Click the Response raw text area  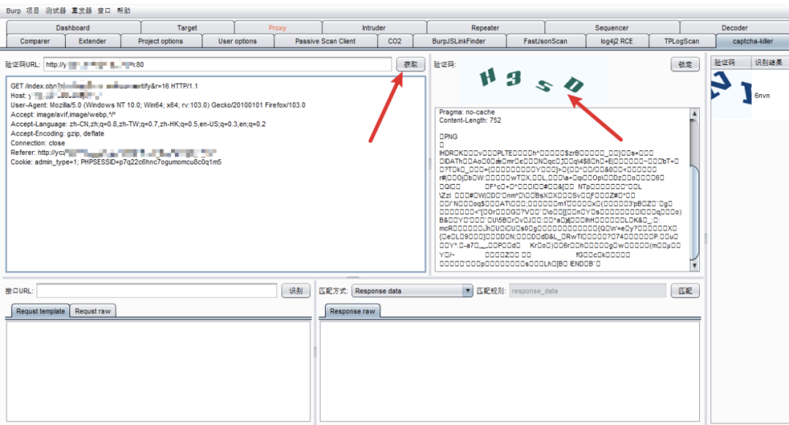pos(510,371)
